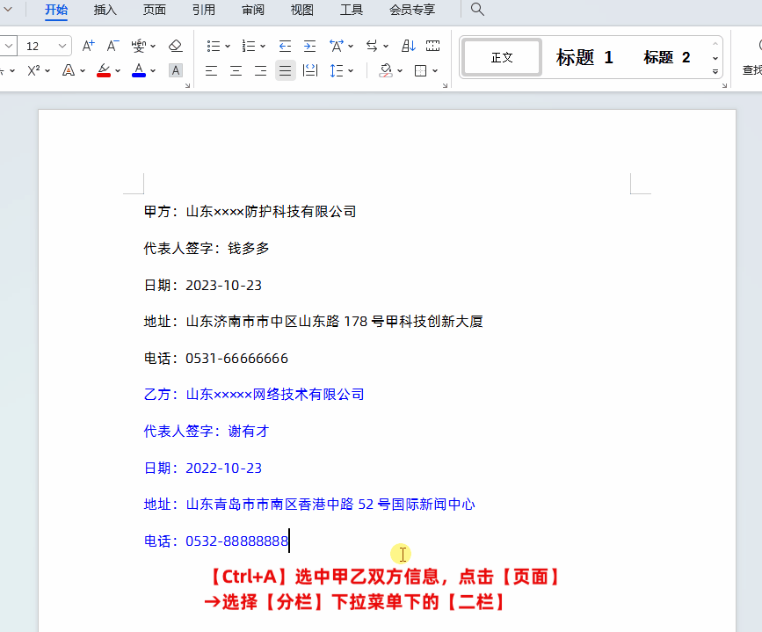Apply distributed alignment to the paragraph
This screenshot has width=762, height=632.
310,71
